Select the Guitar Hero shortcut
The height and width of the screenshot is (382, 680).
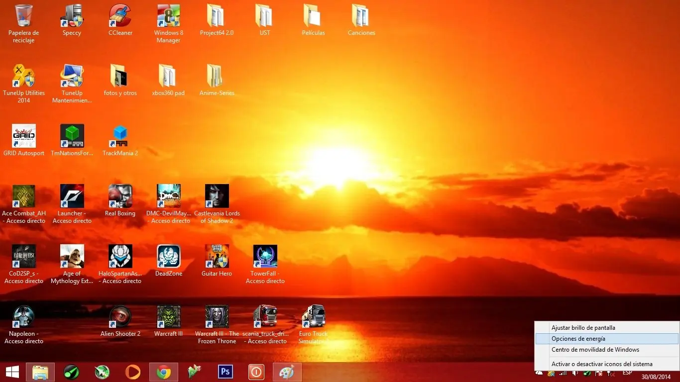tap(217, 261)
